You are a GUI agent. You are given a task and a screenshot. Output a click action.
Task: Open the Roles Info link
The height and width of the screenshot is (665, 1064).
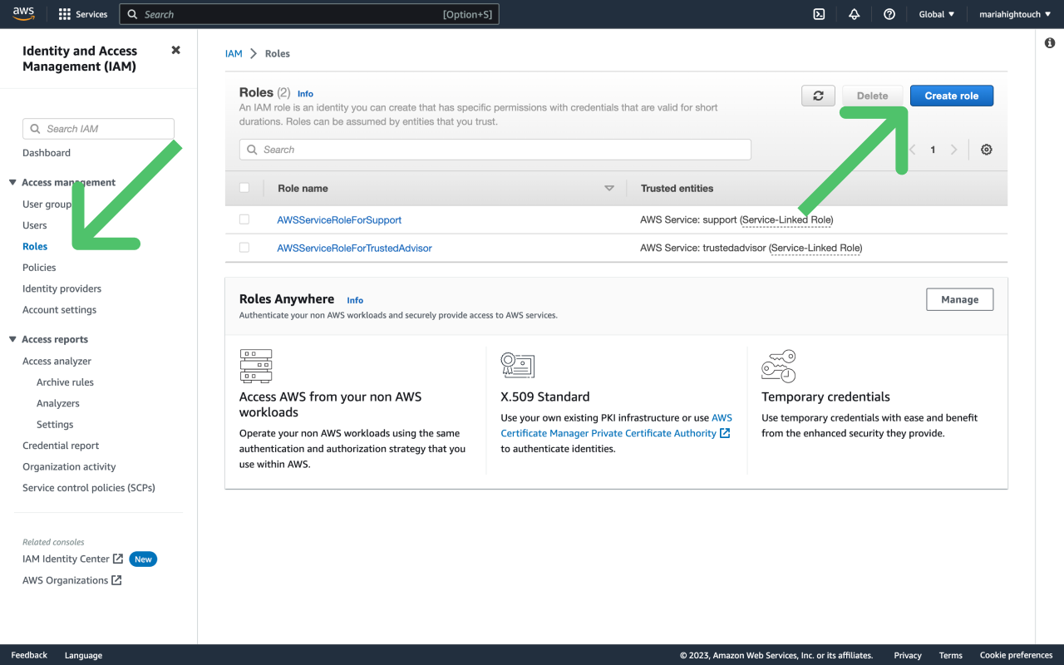coord(305,94)
